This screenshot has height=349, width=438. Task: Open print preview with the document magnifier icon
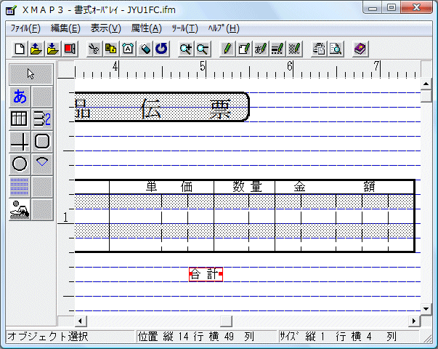point(336,49)
